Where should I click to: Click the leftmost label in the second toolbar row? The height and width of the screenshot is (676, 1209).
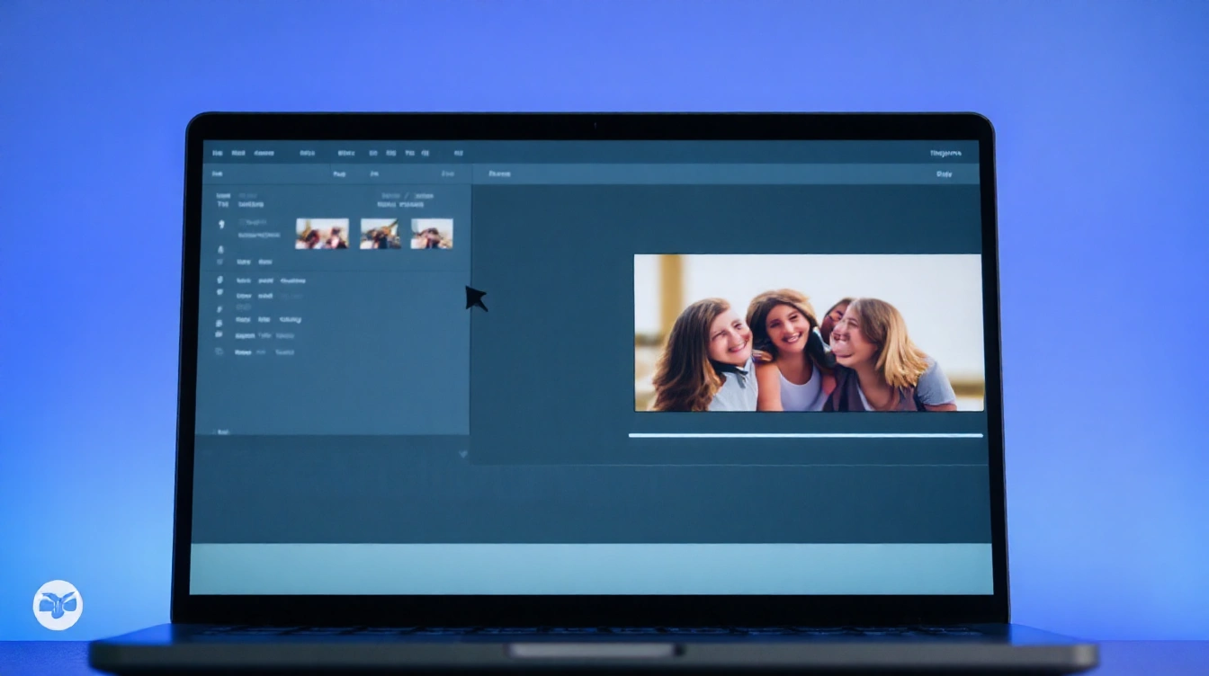click(217, 173)
